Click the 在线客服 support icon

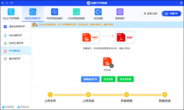coord(3,107)
